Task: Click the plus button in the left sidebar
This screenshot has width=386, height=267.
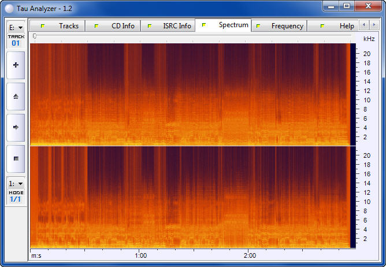Action: 16,65
